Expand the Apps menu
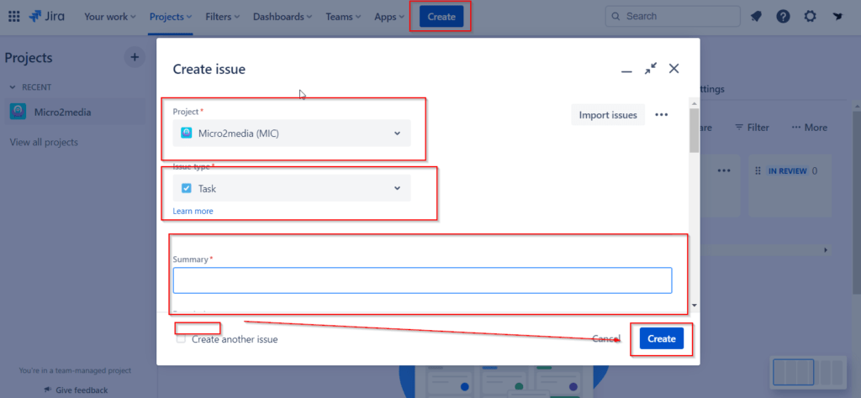Viewport: 861px width, 398px height. 390,17
